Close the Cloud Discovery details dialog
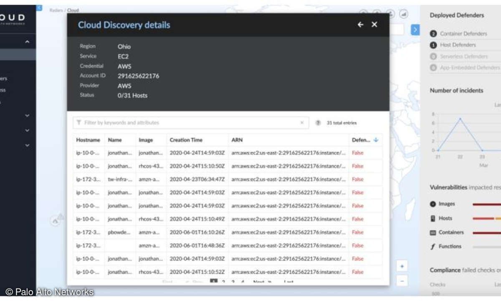Image resolution: width=501 pixels, height=301 pixels. tap(374, 25)
